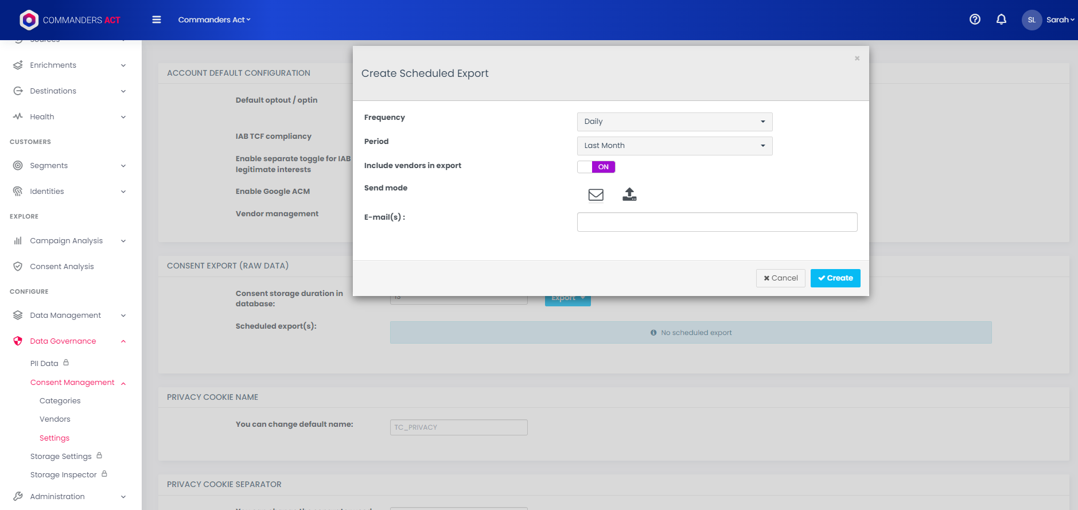The height and width of the screenshot is (510, 1078).
Task: Open the Frequency dropdown set to Daily
Action: coord(674,122)
